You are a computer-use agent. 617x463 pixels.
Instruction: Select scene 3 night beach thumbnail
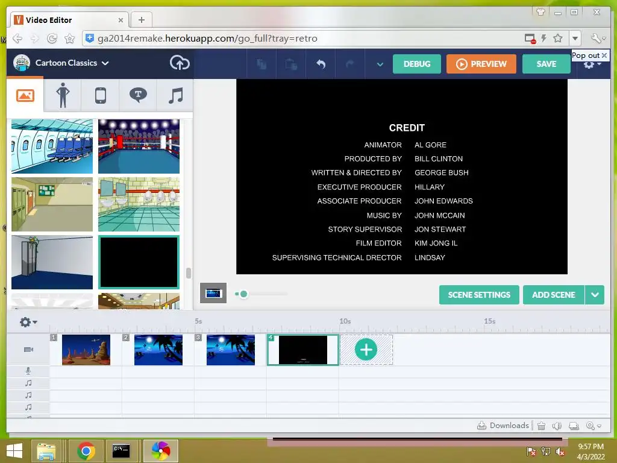(231, 350)
